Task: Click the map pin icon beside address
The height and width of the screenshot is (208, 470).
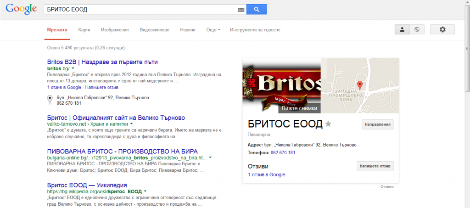Action: (50, 101)
